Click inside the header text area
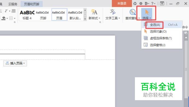The image size is (189, 107). [42, 52]
